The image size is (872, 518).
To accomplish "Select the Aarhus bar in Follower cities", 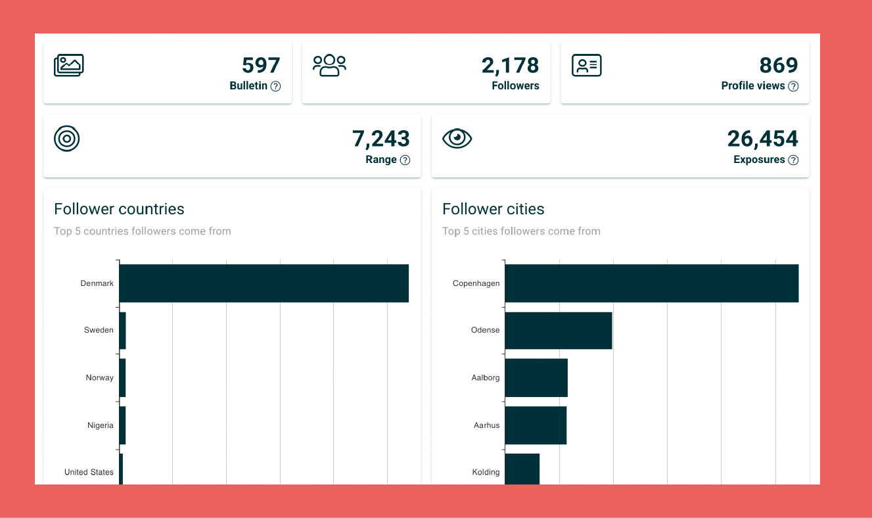I will (535, 425).
